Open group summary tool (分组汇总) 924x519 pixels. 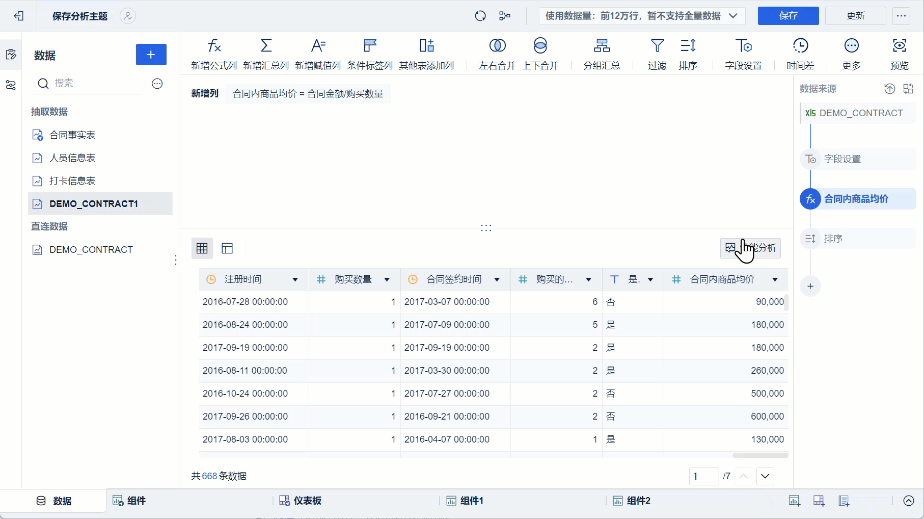(602, 54)
